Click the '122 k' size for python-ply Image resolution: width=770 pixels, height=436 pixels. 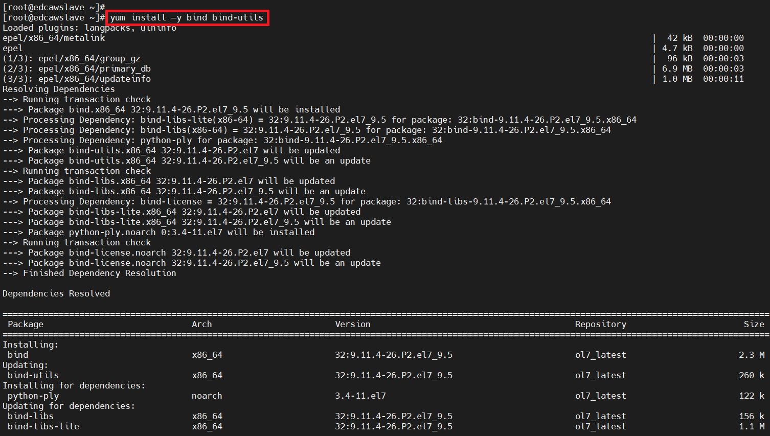coord(752,396)
